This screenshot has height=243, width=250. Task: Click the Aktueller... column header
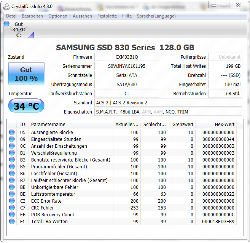coord(127,124)
